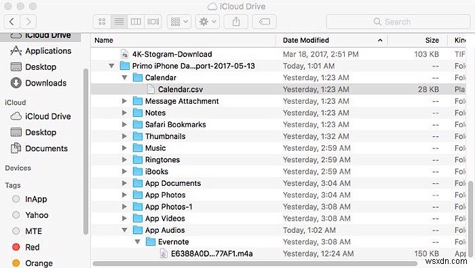This screenshot has height=268, width=475.
Task: Filter by Yahoo tag
Action: [31, 215]
